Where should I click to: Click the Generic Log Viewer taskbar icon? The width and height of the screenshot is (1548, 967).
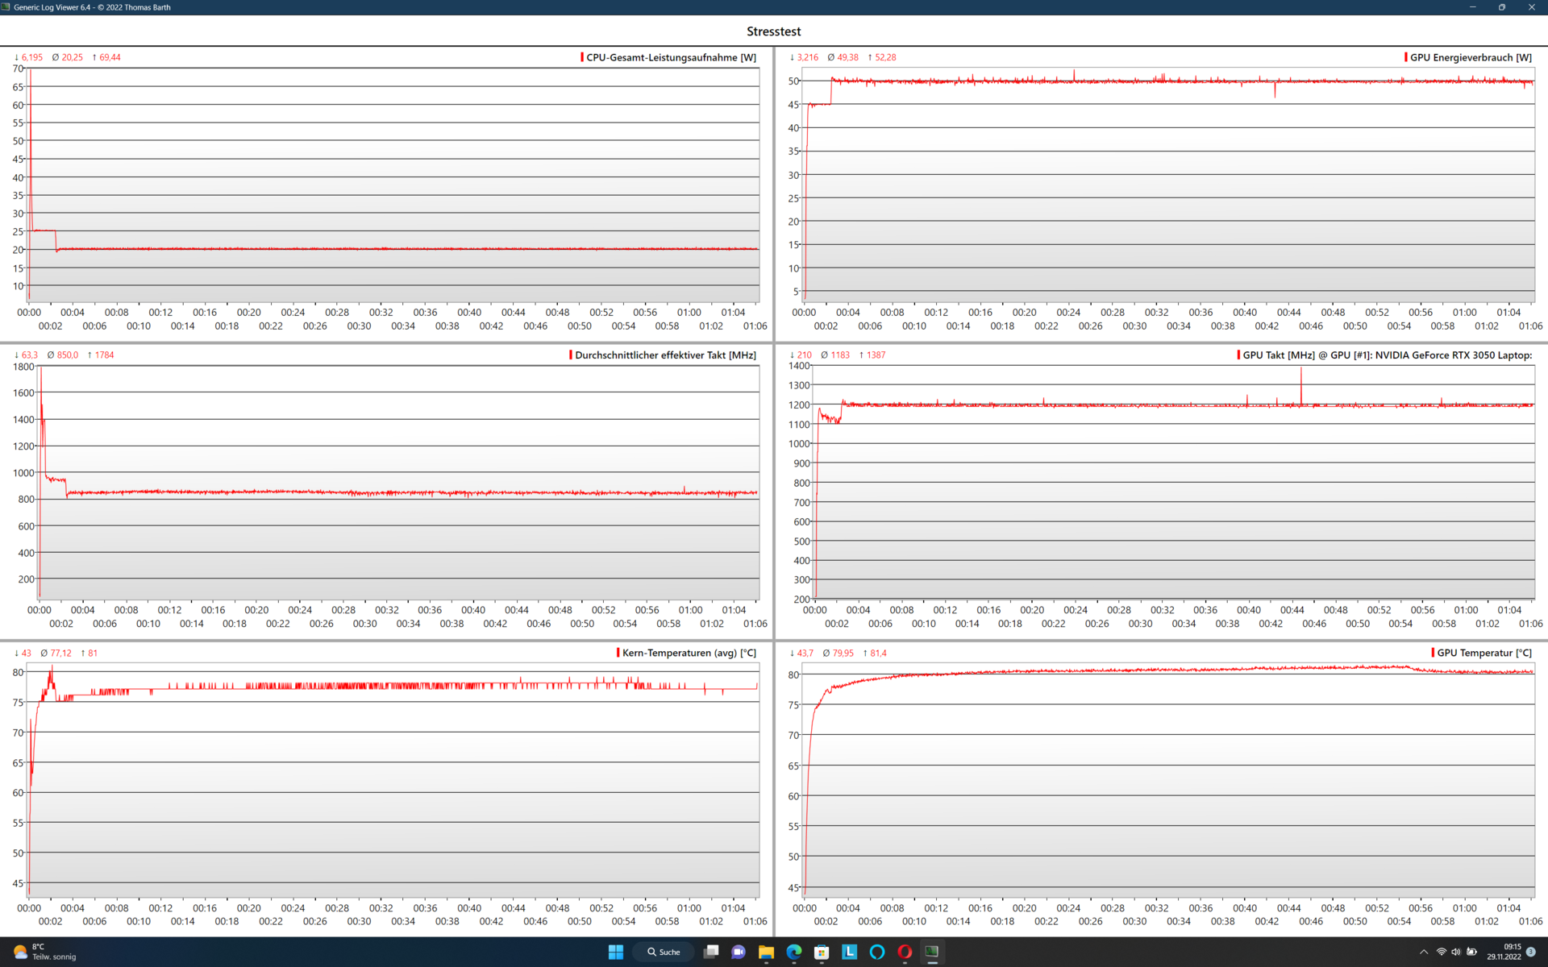point(932,952)
